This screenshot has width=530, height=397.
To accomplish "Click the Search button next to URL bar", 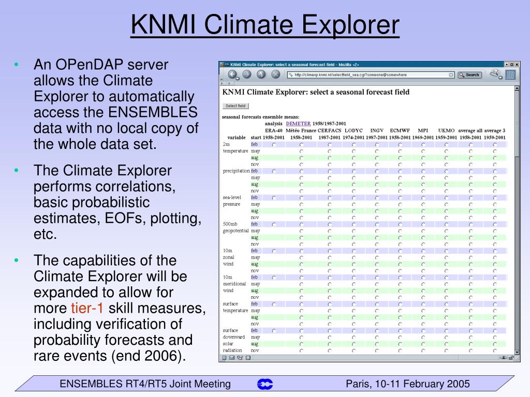I will tap(469, 75).
